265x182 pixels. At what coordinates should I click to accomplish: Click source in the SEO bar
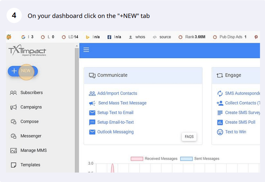pyautogui.click(x=165, y=37)
